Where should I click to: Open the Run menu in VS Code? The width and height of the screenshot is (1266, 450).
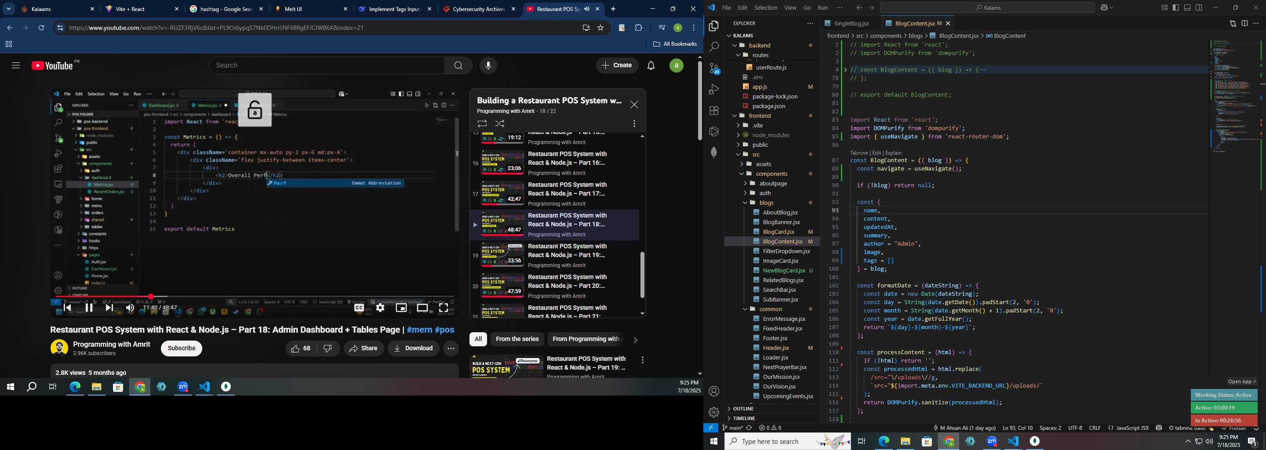coord(823,8)
